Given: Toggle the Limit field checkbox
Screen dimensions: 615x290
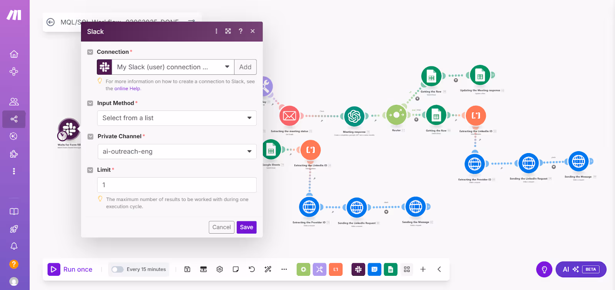Looking at the screenshot, I should (90, 170).
